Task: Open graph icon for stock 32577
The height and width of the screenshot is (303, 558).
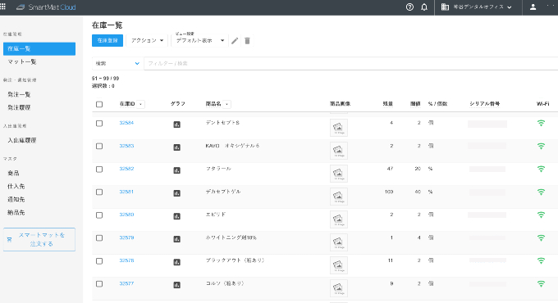Action: coord(177,285)
